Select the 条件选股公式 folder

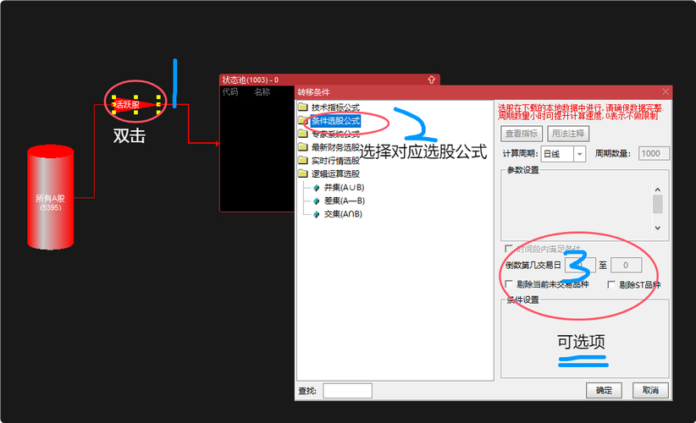pyautogui.click(x=335, y=121)
